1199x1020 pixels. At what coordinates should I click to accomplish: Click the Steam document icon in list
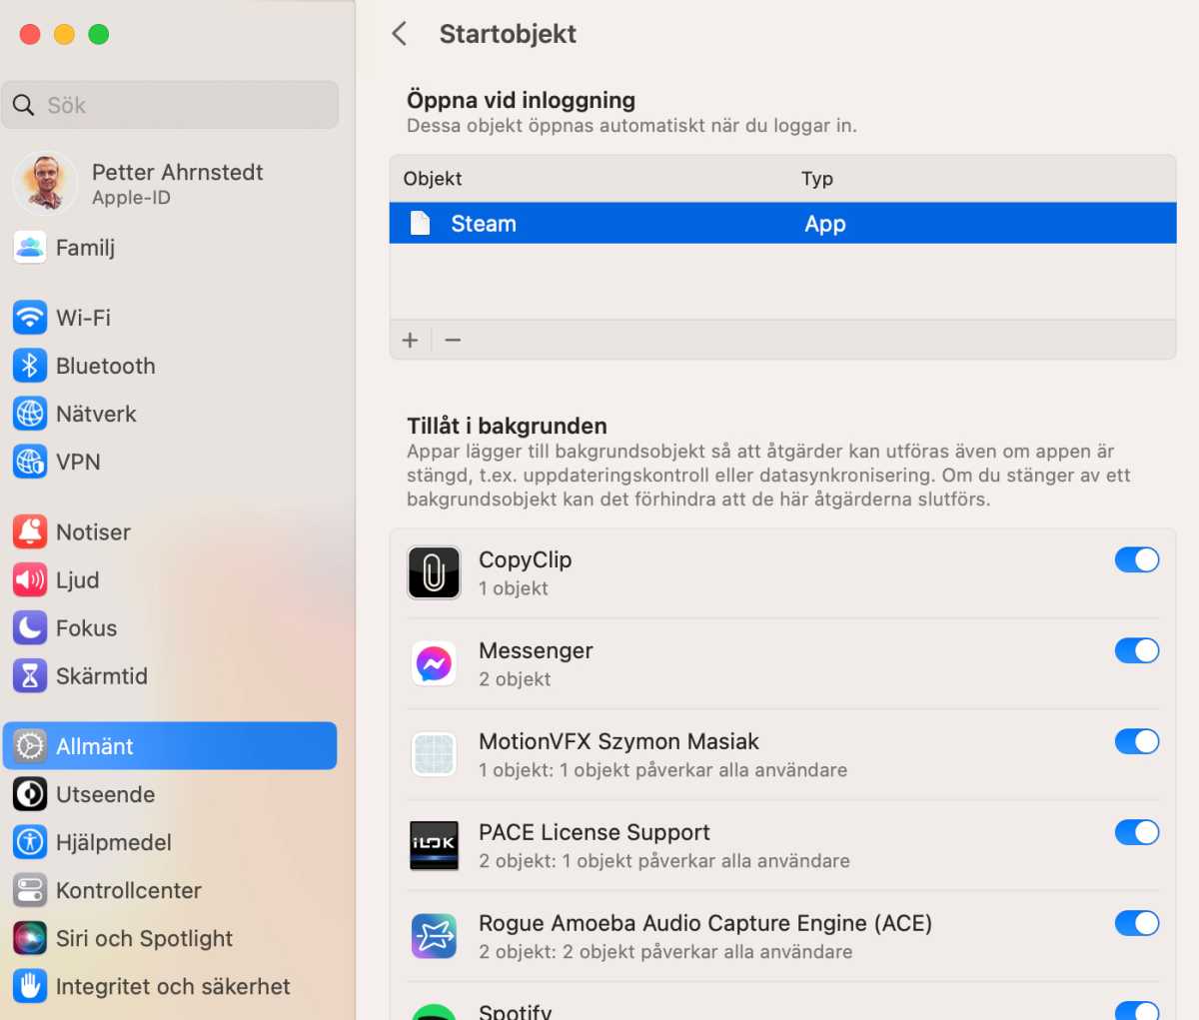tap(421, 223)
